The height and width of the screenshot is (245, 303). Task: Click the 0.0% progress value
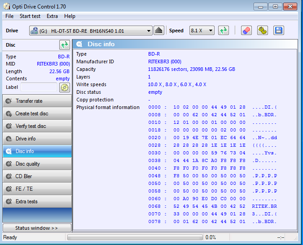tap(211, 237)
